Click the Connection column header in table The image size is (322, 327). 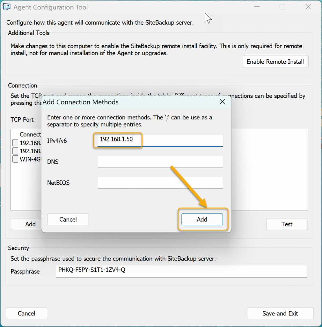coord(30,134)
